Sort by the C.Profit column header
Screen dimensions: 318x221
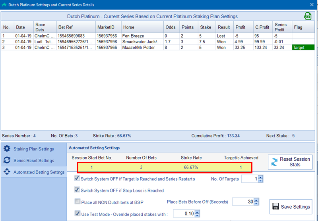tap(263, 27)
